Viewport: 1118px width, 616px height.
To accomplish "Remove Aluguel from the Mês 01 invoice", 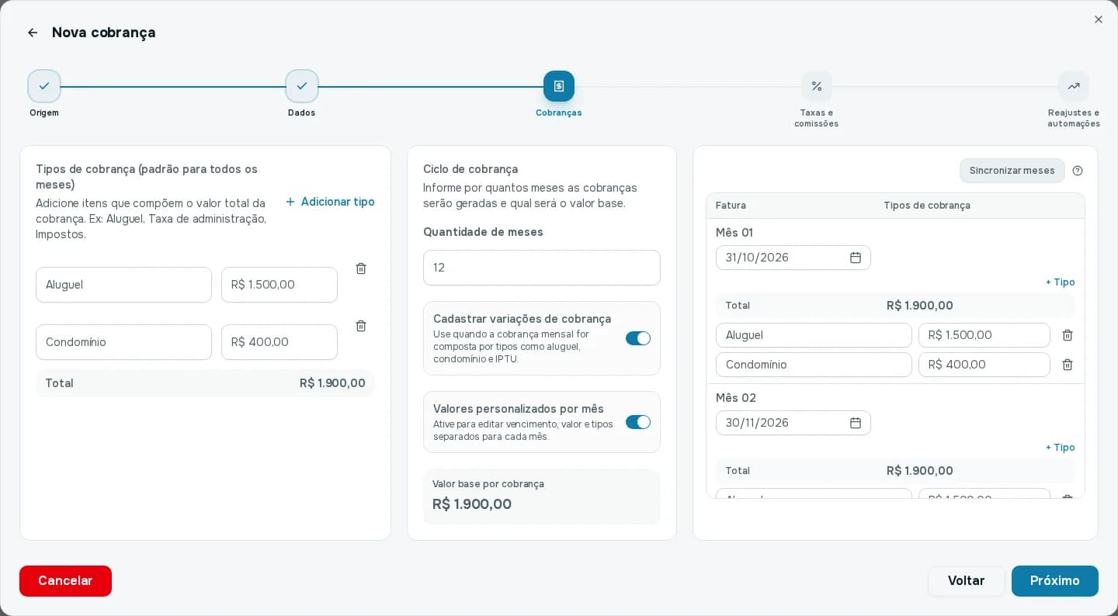I will pyautogui.click(x=1068, y=335).
